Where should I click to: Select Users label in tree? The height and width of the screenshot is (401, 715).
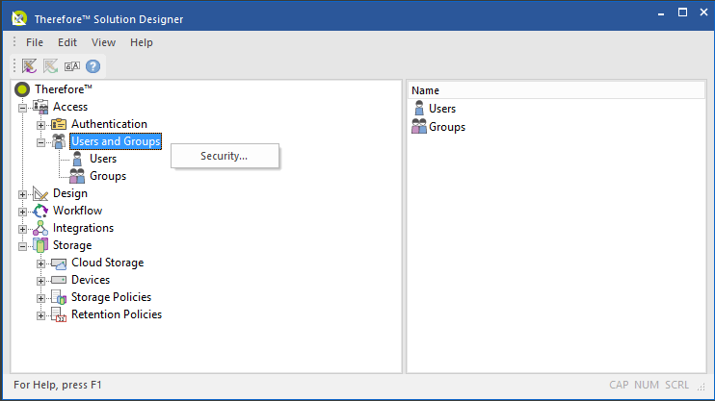click(103, 159)
